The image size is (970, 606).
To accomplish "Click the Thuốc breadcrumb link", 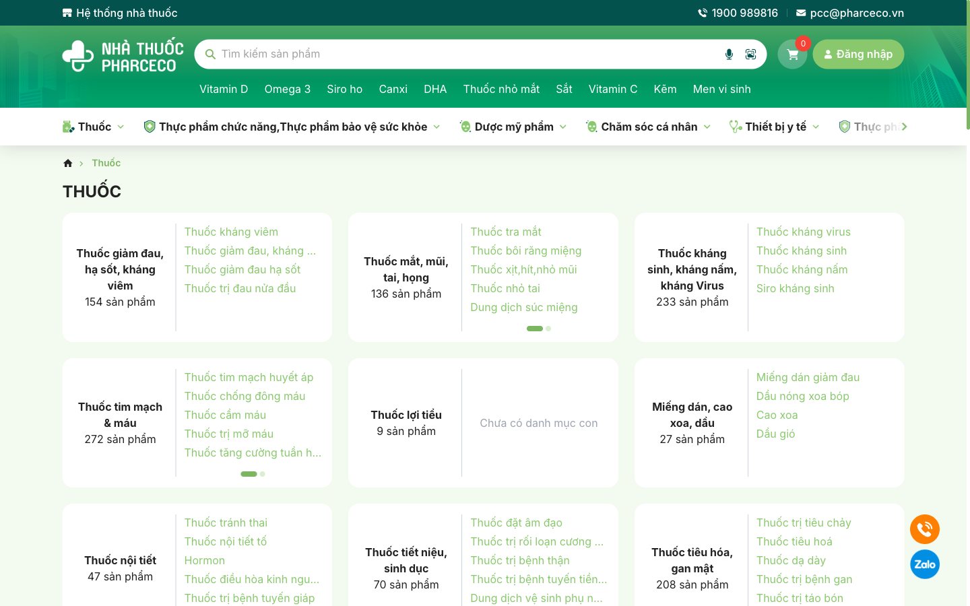I will (106, 163).
